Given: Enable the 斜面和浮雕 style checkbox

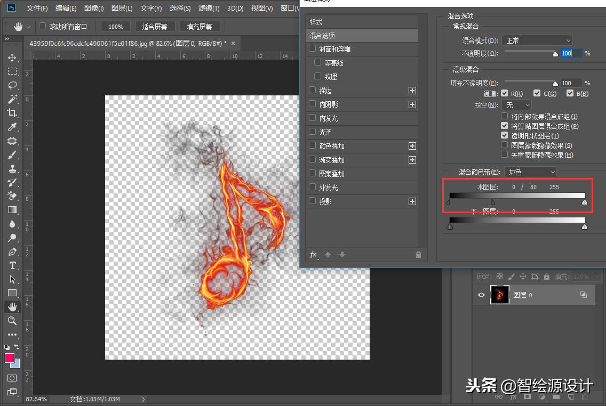Looking at the screenshot, I should tap(312, 48).
